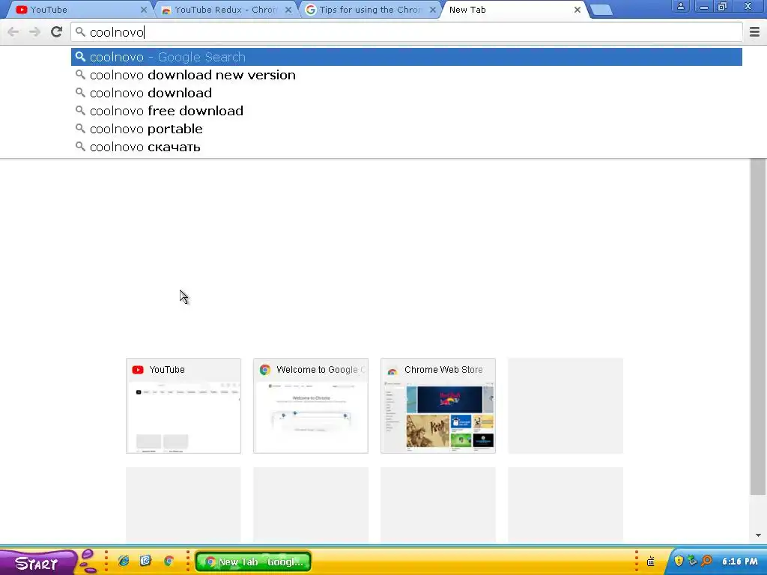Launch the Chrome quick launch icon

tap(169, 562)
